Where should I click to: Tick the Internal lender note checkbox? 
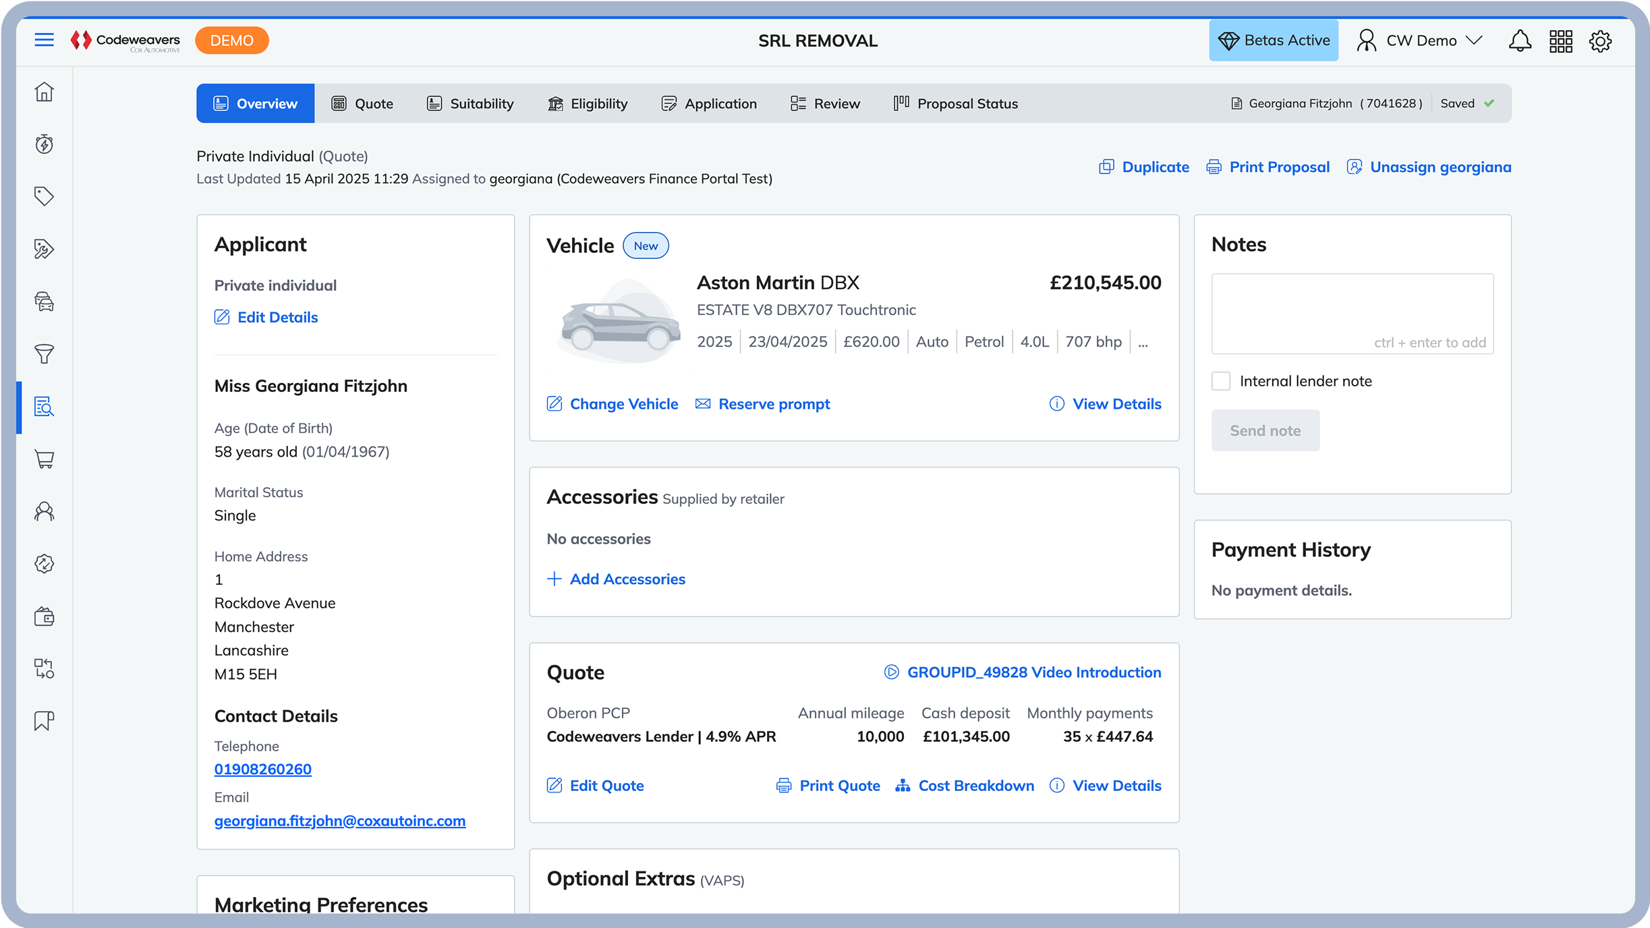1221,381
